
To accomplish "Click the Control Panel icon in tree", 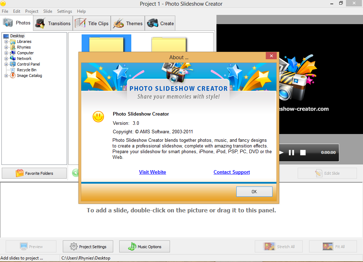I will pyautogui.click(x=13, y=64).
